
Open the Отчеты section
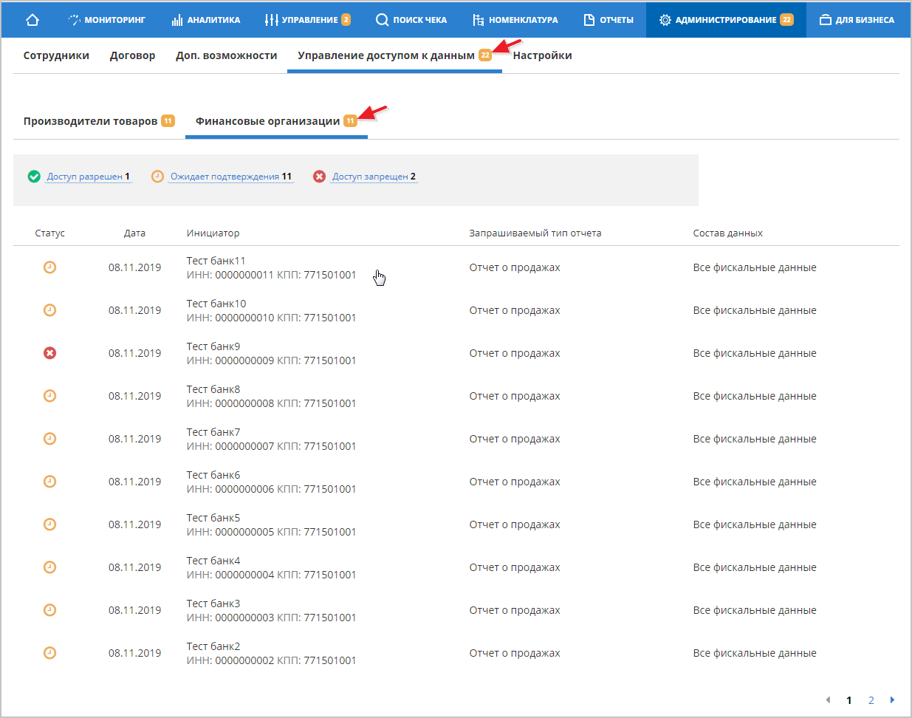coord(608,20)
